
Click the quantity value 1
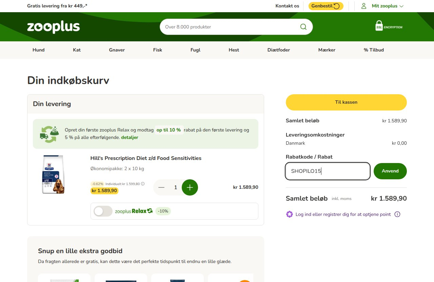coord(176,187)
